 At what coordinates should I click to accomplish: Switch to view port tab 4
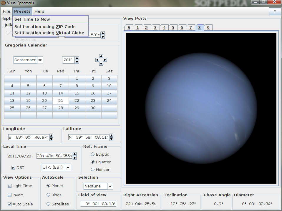[164, 28]
